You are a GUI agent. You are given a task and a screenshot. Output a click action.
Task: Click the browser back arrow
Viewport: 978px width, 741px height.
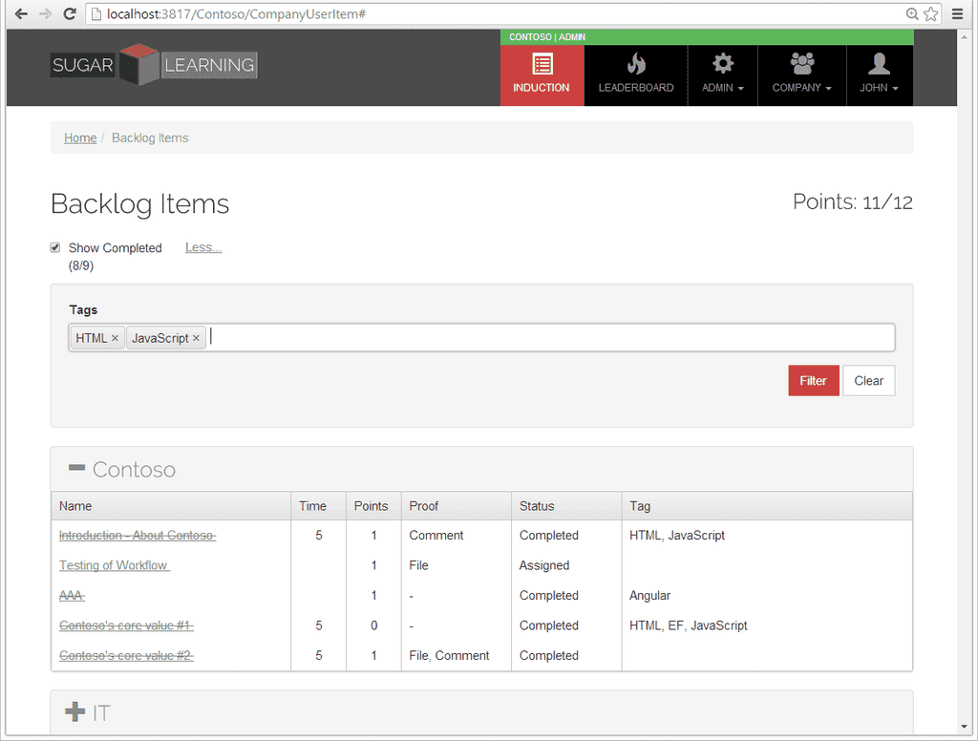point(21,13)
